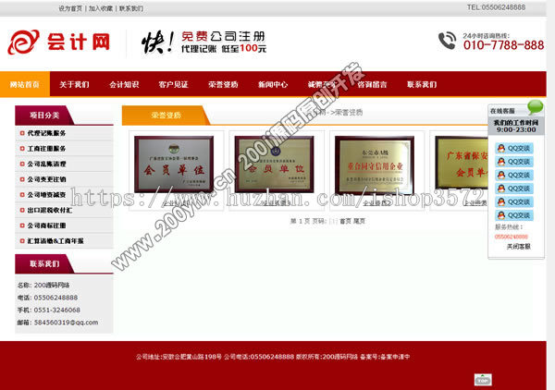Viewport: 555px width, 390px height.
Task: Open the 出口退税收付汇 category
Action: (50, 210)
